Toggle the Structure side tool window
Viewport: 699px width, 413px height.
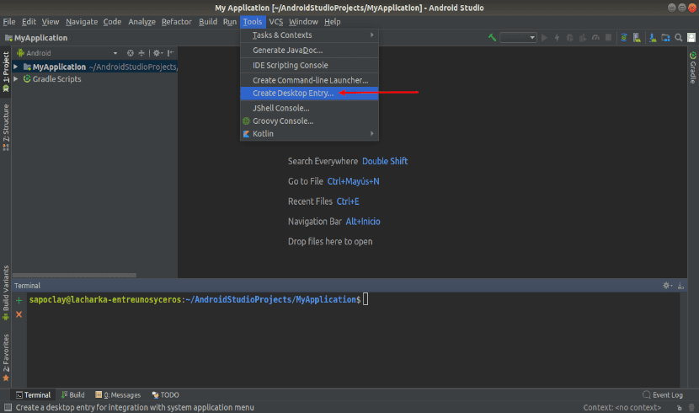point(6,126)
